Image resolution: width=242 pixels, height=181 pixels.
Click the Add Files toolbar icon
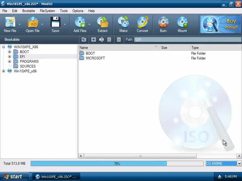pyautogui.click(x=80, y=22)
